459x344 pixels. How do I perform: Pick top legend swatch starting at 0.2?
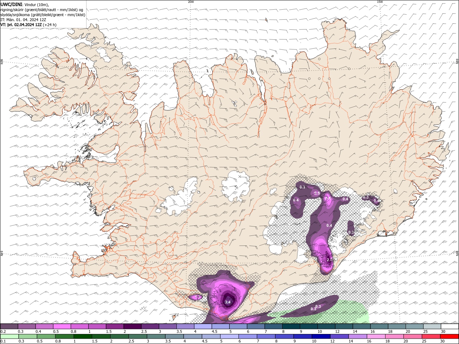(x=9, y=326)
